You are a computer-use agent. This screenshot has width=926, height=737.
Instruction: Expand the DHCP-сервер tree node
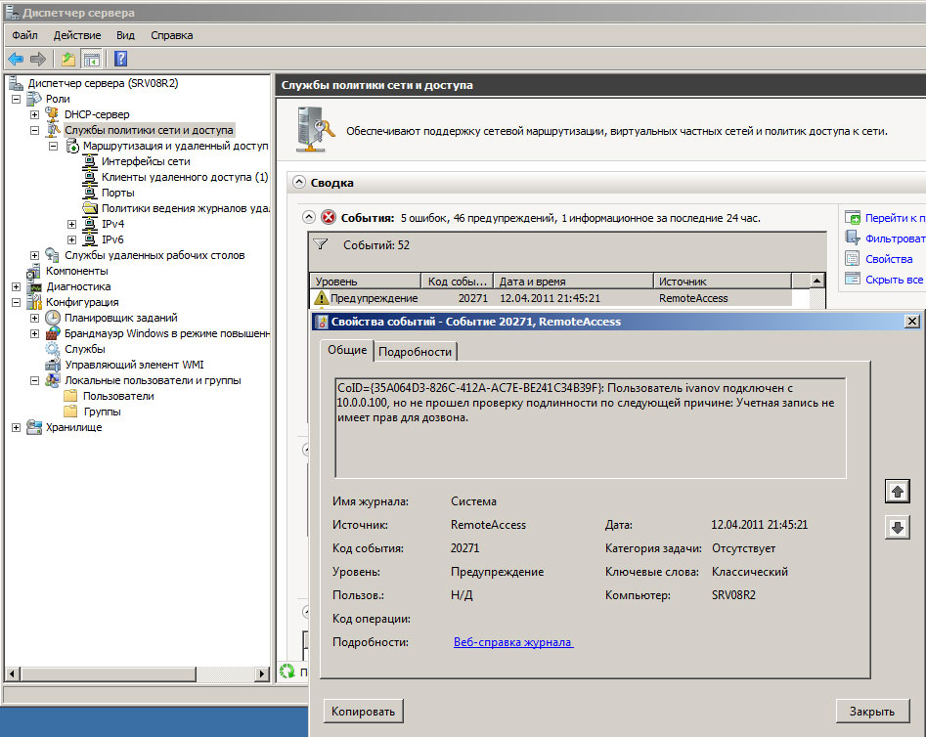pyautogui.click(x=35, y=114)
